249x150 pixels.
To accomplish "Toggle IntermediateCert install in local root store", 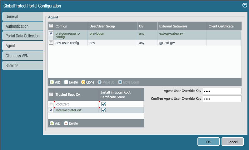I will tap(103, 110).
